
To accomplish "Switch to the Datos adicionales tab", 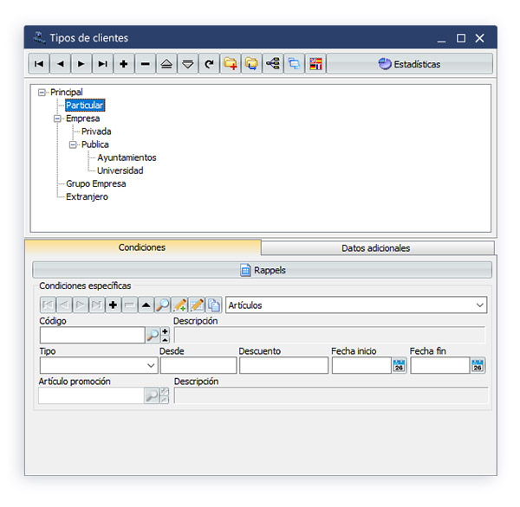I will click(x=376, y=248).
